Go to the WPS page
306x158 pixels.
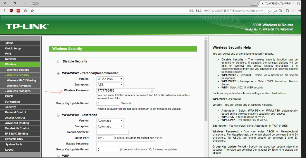pos(20,54)
